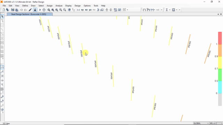Open the GLOBAL coordinate system dropdown
Viewport: 223px width, 125px height.
[201, 123]
